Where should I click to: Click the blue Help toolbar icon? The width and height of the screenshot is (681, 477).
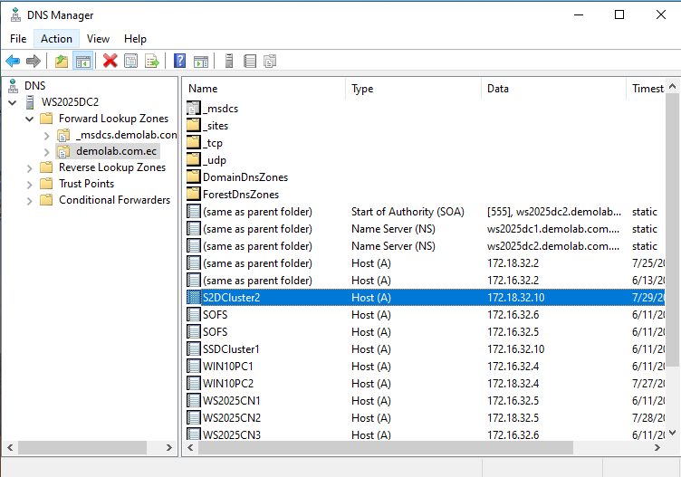click(180, 61)
